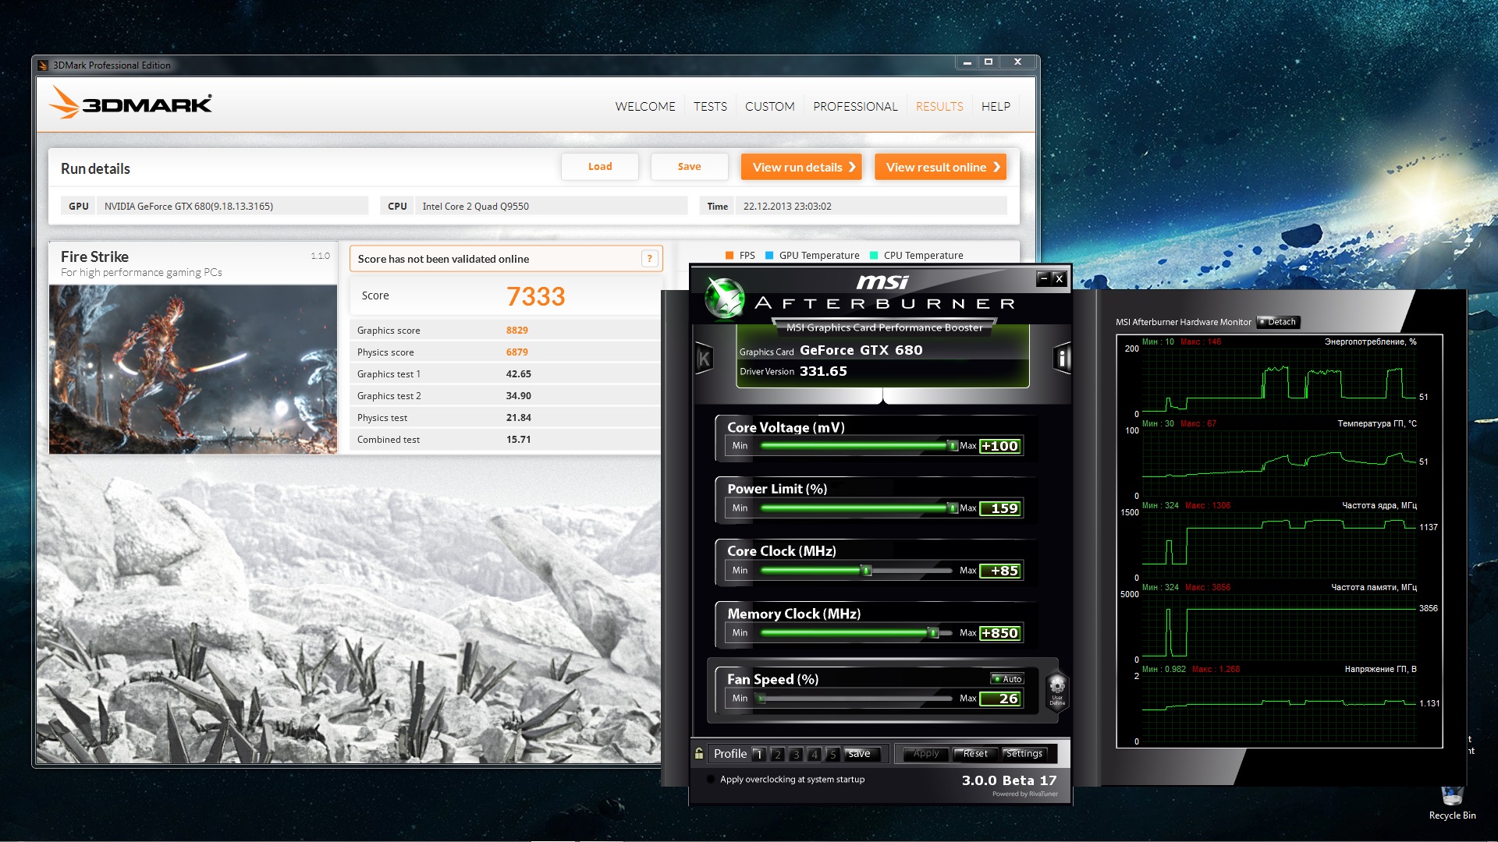
Task: Click the 3DMark flame logo
Action: (x=65, y=102)
